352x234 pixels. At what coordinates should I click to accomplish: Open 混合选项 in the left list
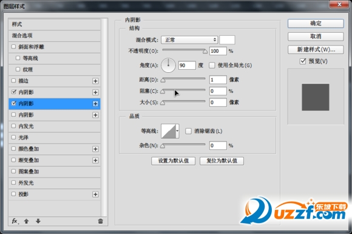[55, 36]
